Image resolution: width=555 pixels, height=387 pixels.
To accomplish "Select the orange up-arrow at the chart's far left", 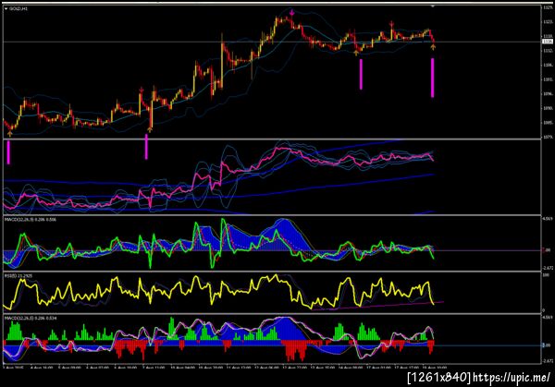I will 9,134.
